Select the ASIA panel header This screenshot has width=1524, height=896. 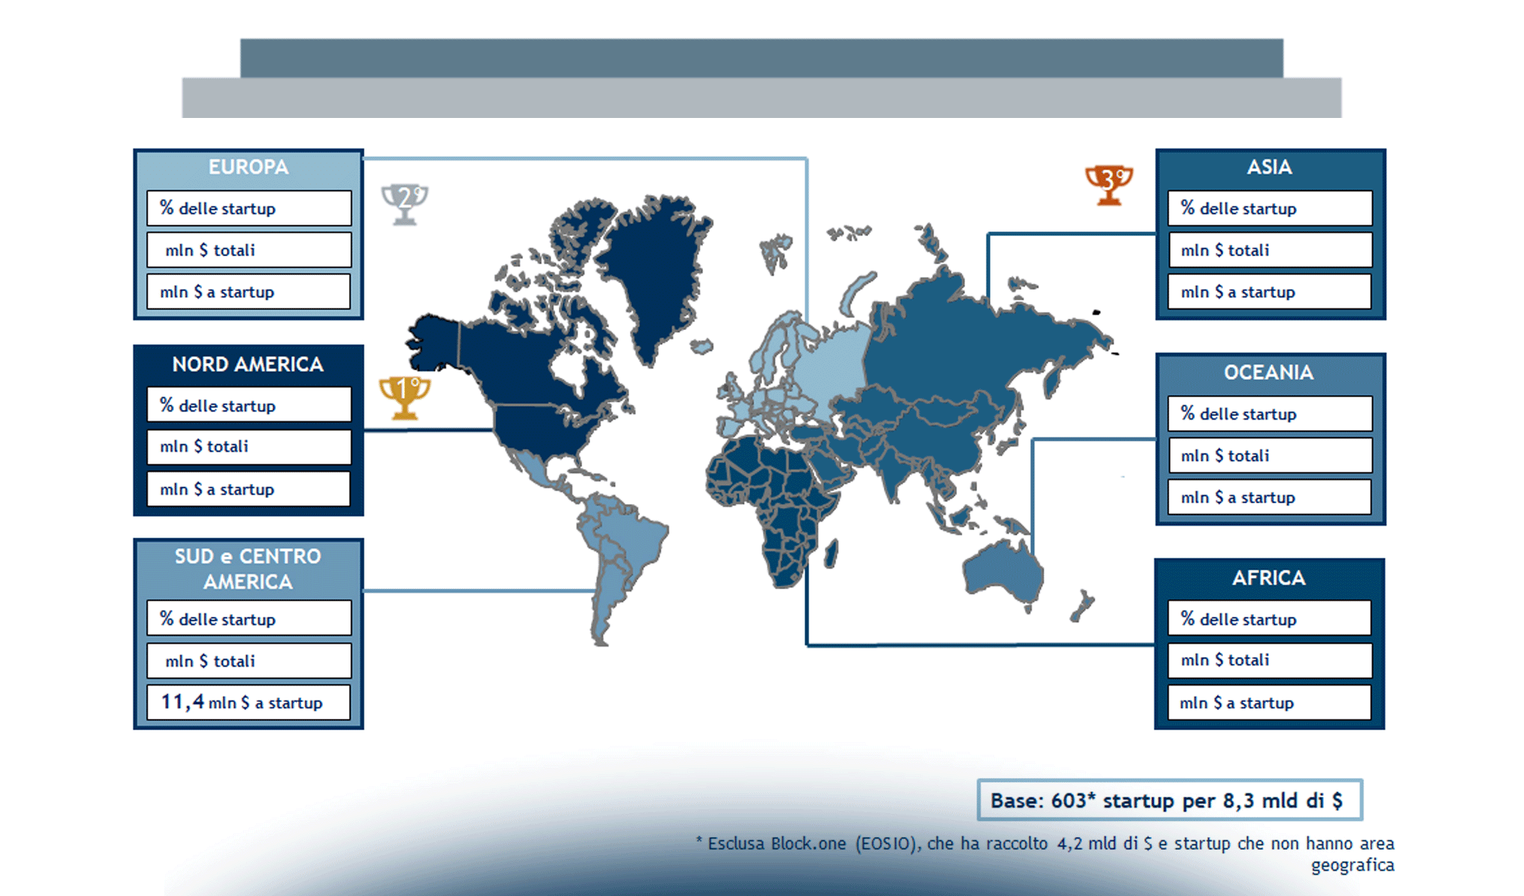(1269, 167)
